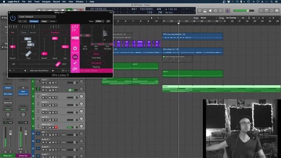Image resolution: width=281 pixels, height=158 pixels.
Task: Adjust the master volume slider
Action: (248, 11)
